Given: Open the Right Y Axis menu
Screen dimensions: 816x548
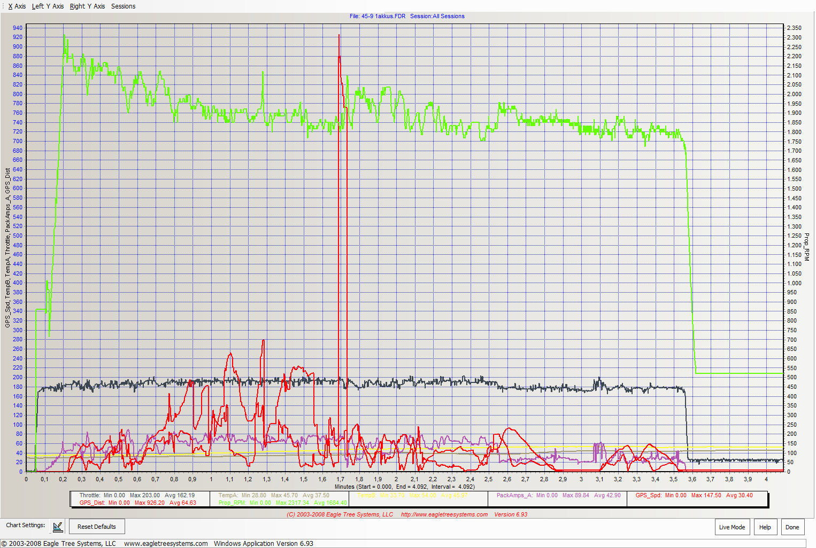Looking at the screenshot, I should point(87,6).
